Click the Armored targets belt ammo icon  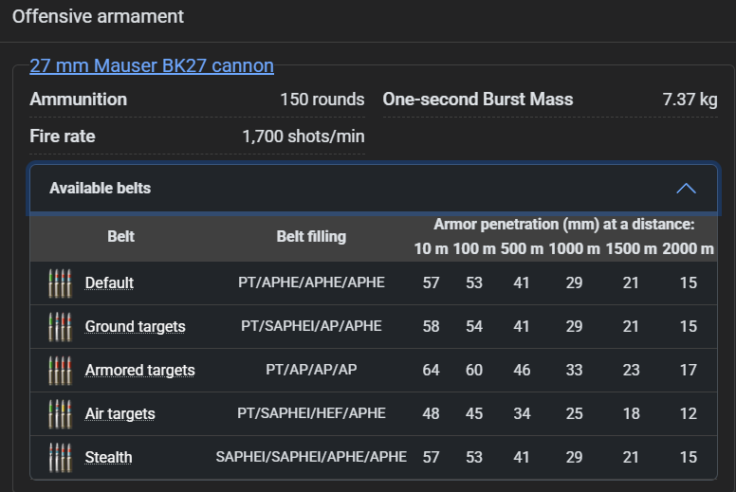click(x=60, y=370)
